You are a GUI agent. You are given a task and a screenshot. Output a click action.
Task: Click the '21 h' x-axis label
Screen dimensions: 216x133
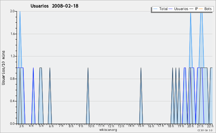pyautogui.click(x=200, y=126)
